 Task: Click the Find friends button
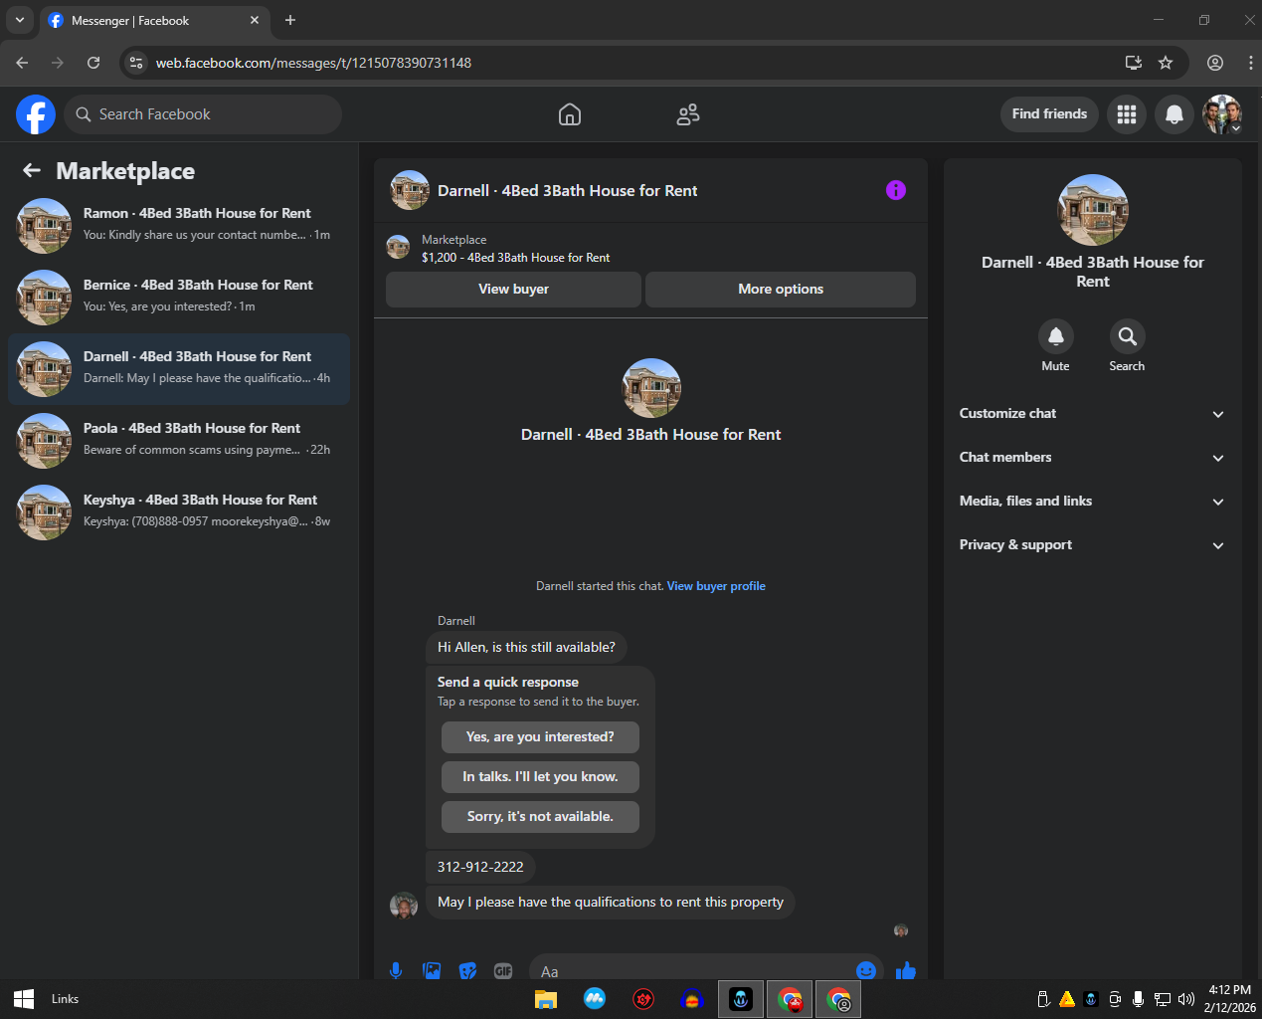click(x=1049, y=114)
